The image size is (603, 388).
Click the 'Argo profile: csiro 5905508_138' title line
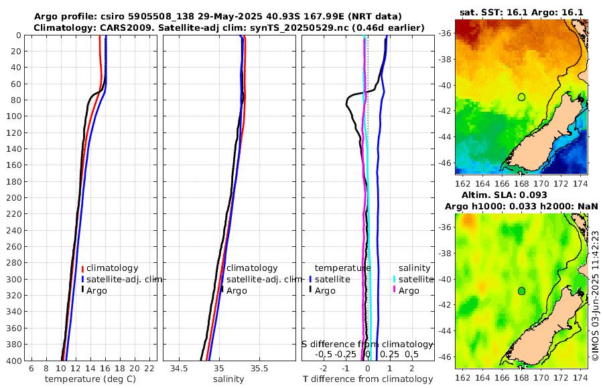tap(218, 17)
